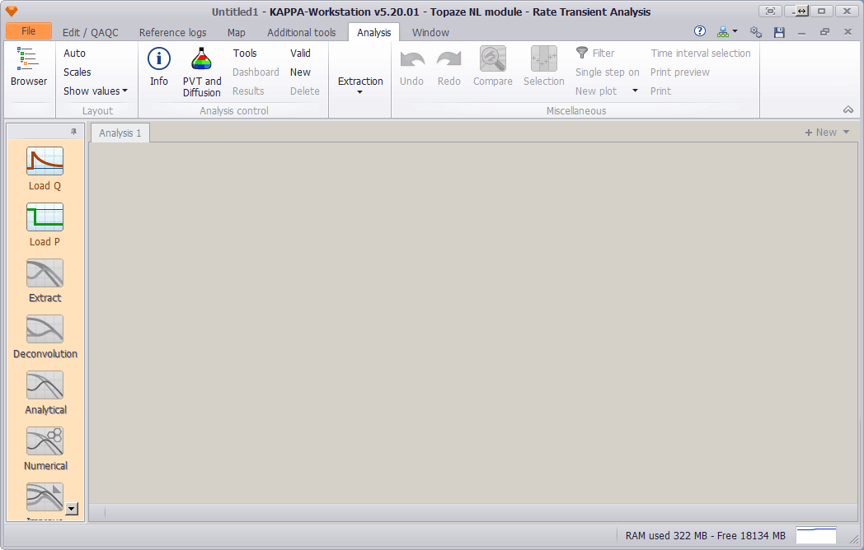Click the Redo arrow icon
Screen dimensions: 864x550
449,58
